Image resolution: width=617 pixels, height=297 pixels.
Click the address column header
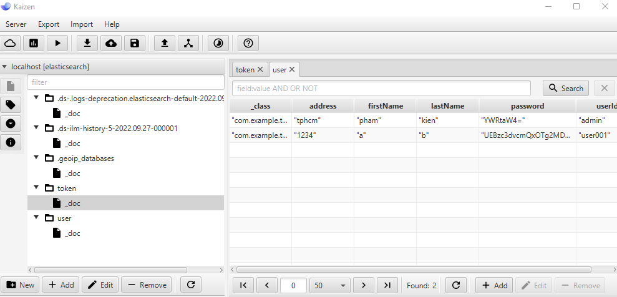click(323, 106)
